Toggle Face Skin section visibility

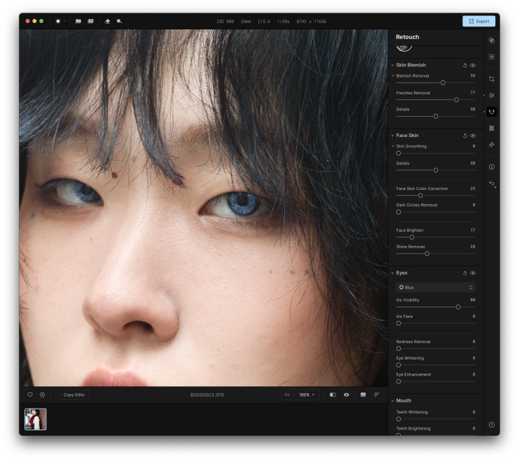pyautogui.click(x=473, y=136)
